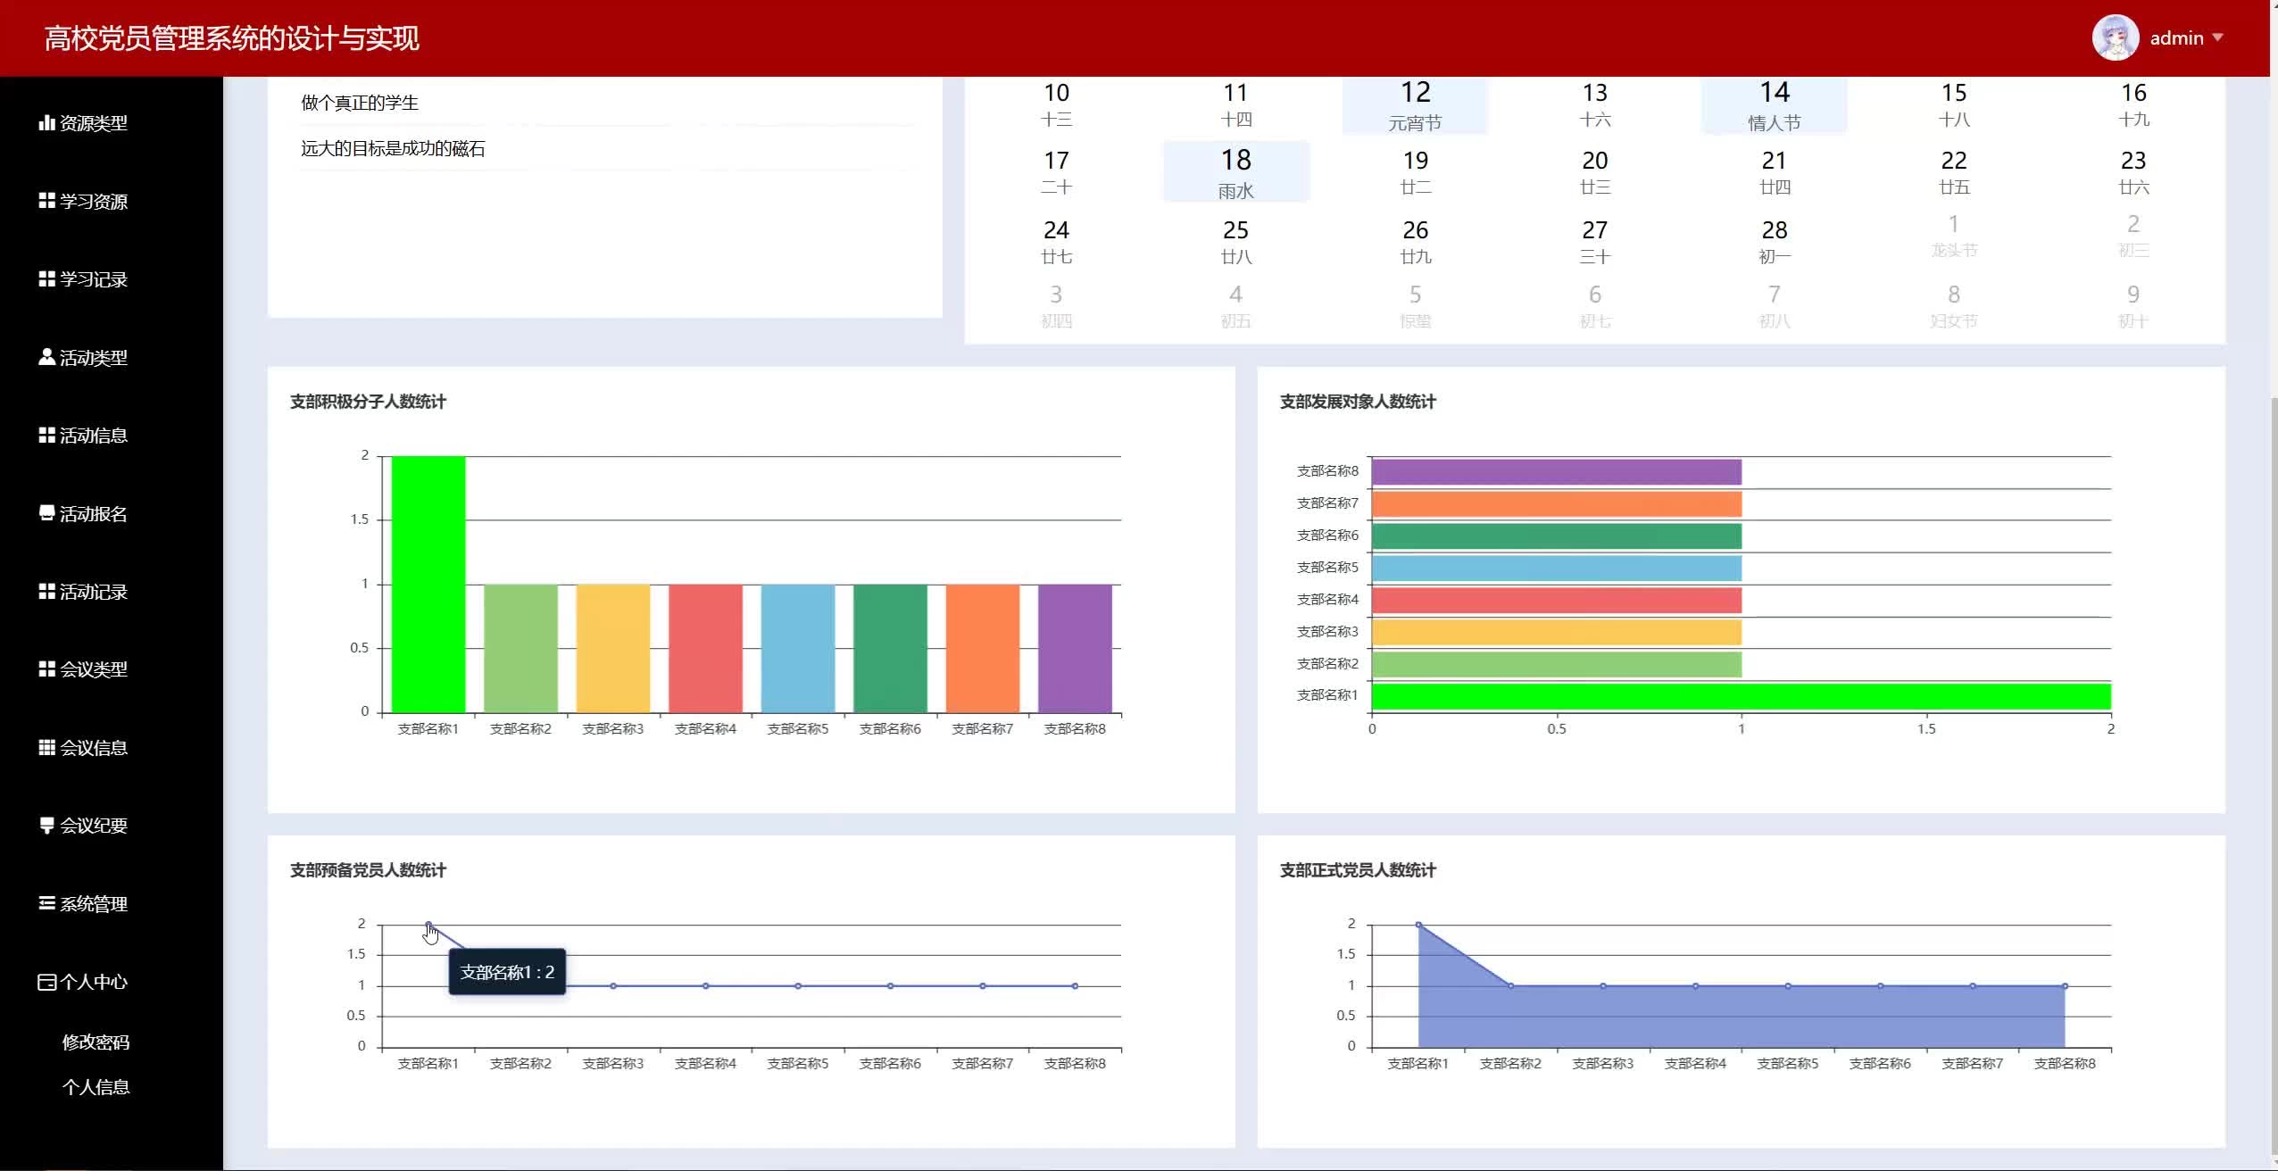This screenshot has width=2278, height=1171.
Task: Click the 资源类型 bar chart icon
Action: tap(46, 123)
